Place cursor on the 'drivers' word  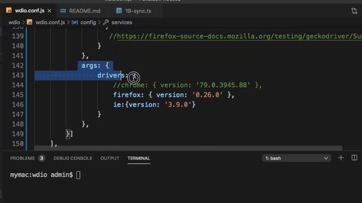tap(111, 75)
